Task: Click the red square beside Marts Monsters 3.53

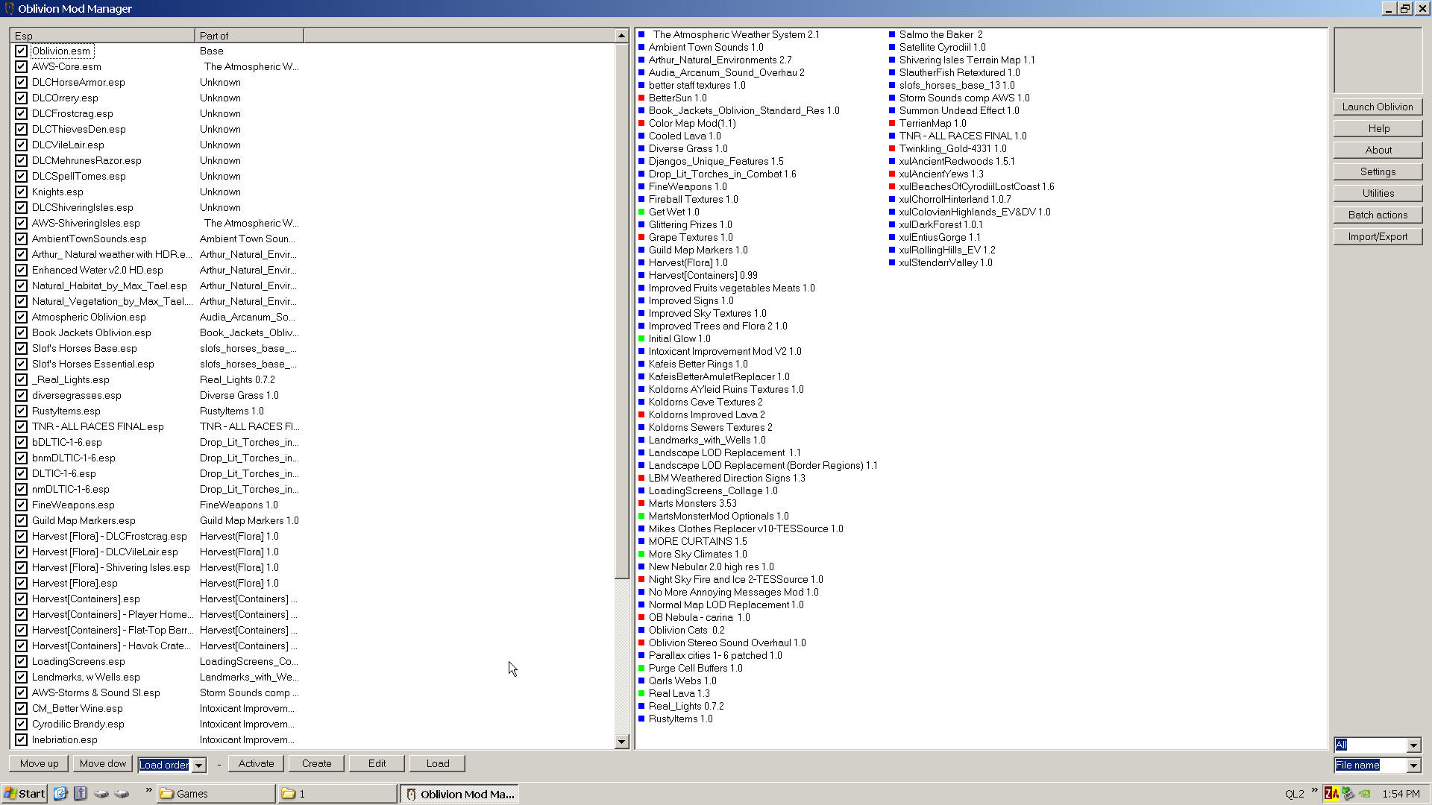Action: pyautogui.click(x=641, y=503)
